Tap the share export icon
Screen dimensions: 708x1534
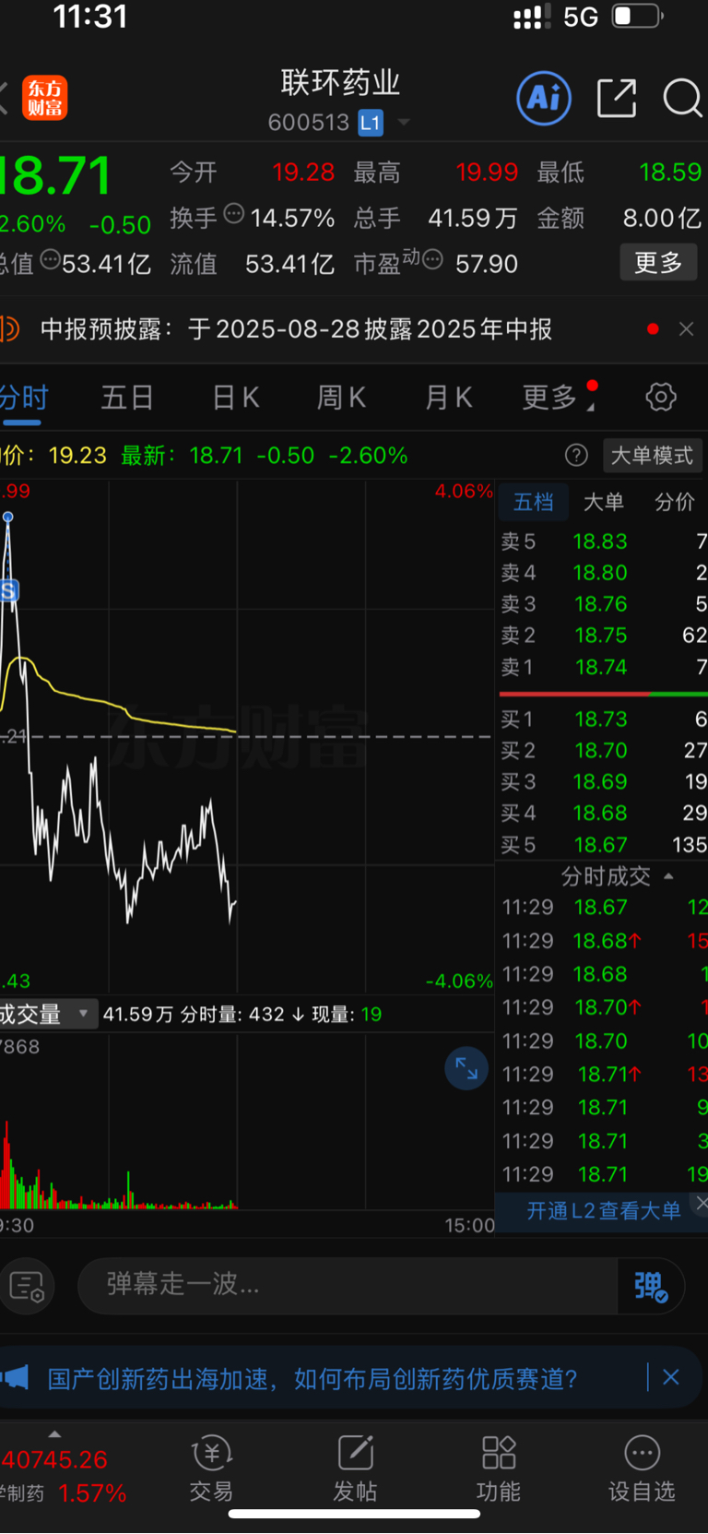[617, 98]
